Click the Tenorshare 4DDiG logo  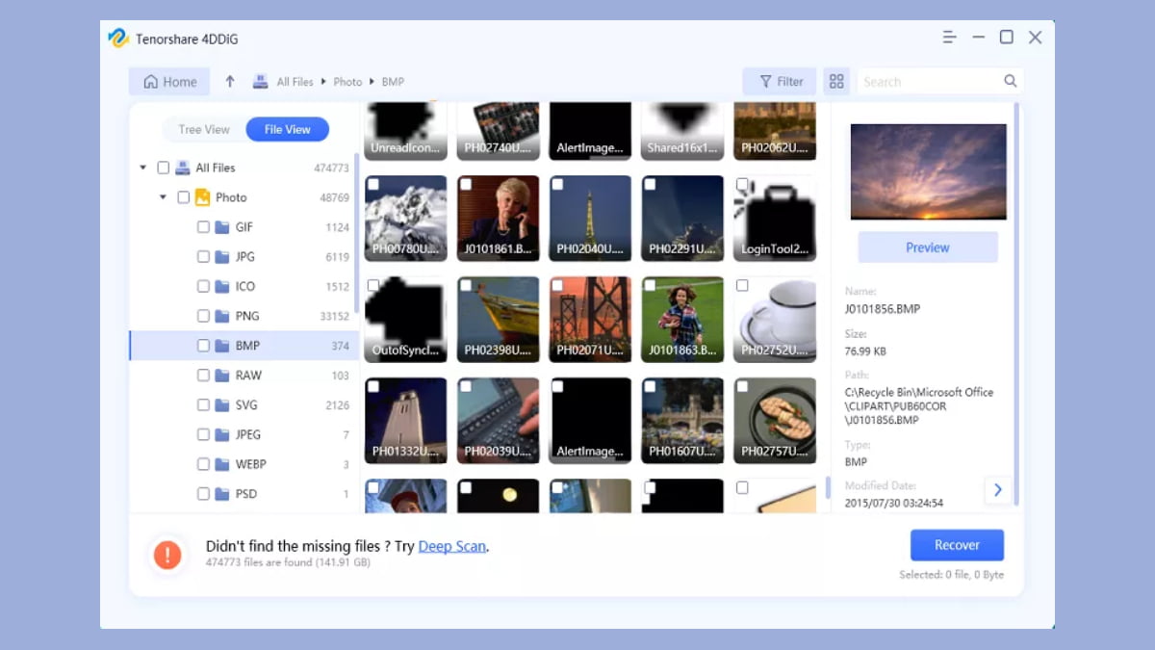click(x=118, y=39)
